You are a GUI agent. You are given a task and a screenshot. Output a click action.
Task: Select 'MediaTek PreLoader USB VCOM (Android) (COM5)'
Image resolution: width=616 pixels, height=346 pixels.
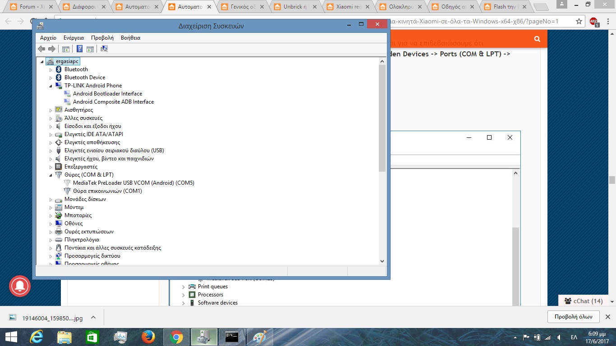tap(133, 183)
